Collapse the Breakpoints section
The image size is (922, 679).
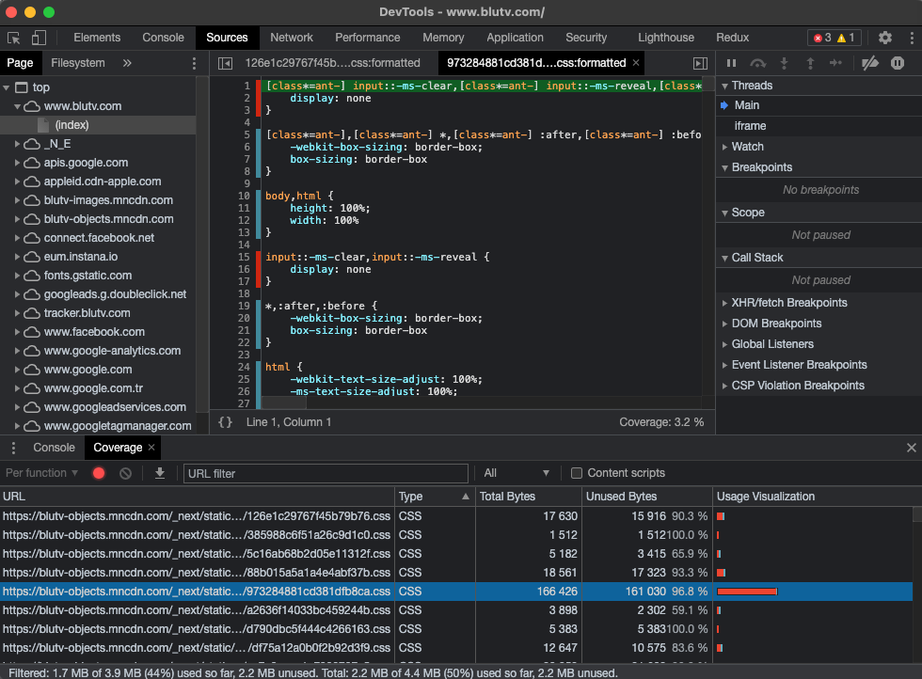(725, 167)
